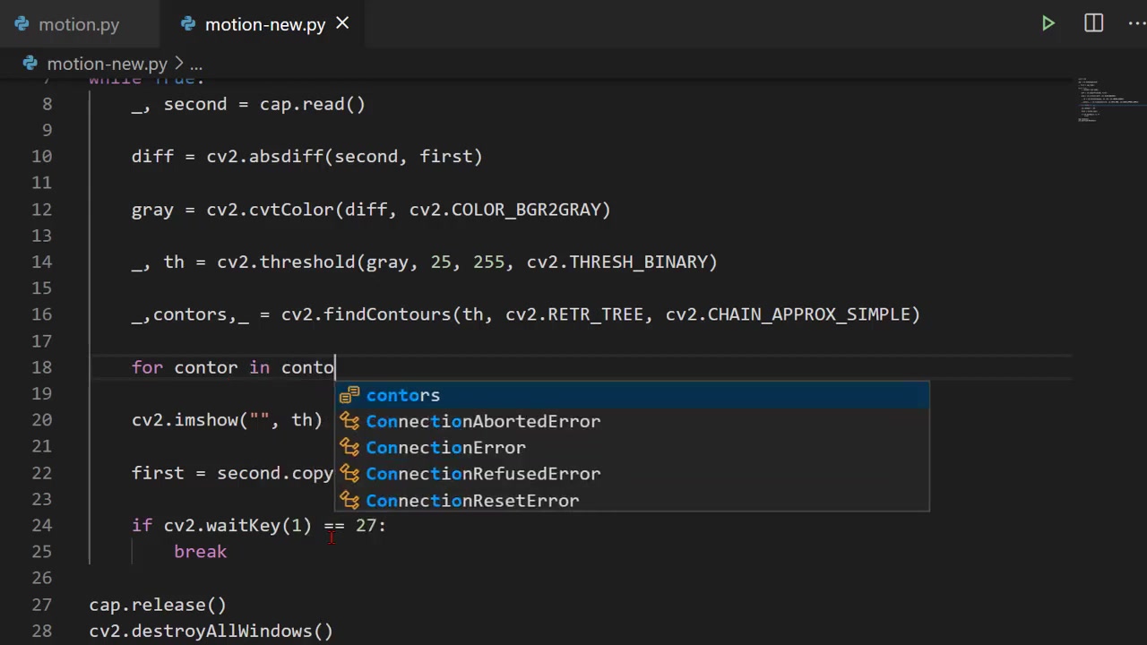Screen dimensions: 1147x645
Task: Run the Python file with the play button
Action: 1048,23
